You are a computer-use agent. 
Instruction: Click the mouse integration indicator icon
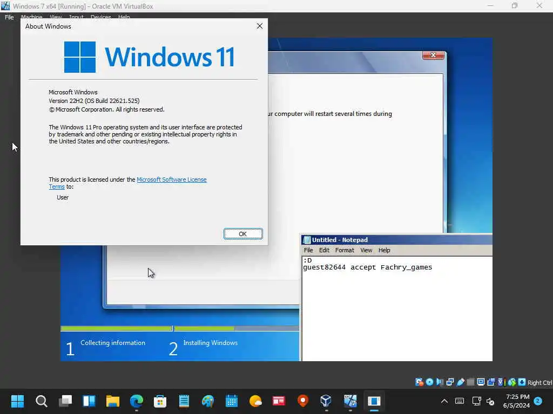[512, 382]
